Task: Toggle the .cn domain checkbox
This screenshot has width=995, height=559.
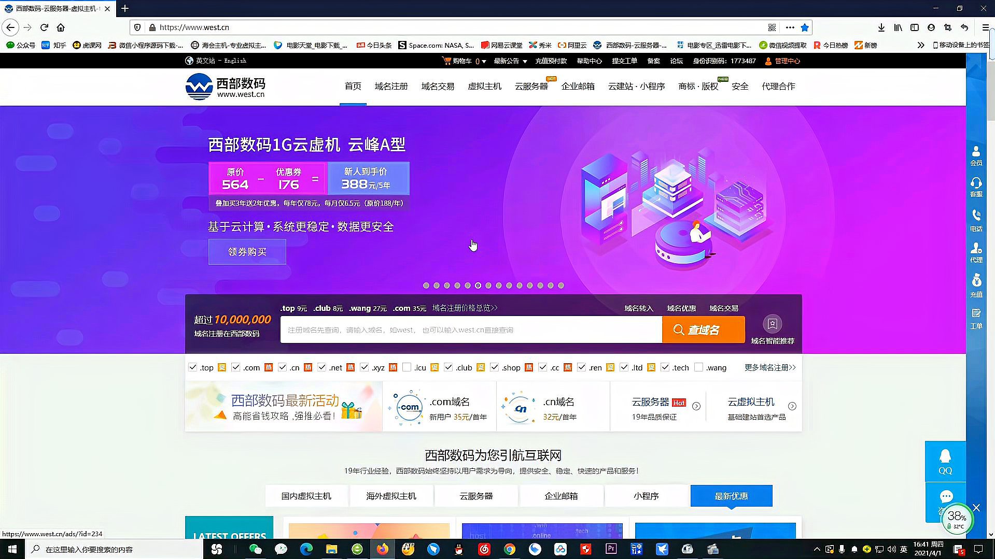Action: pyautogui.click(x=282, y=367)
